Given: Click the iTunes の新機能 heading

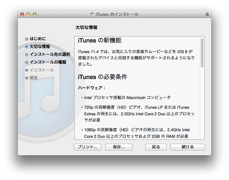Looking at the screenshot, I should (x=100, y=40).
